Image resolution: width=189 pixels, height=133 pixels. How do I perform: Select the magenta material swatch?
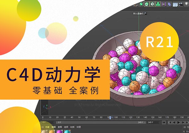60,131
